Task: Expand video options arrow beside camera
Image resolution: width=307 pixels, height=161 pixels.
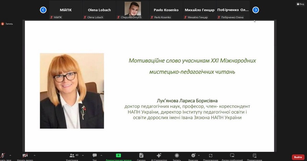Action: (35, 156)
